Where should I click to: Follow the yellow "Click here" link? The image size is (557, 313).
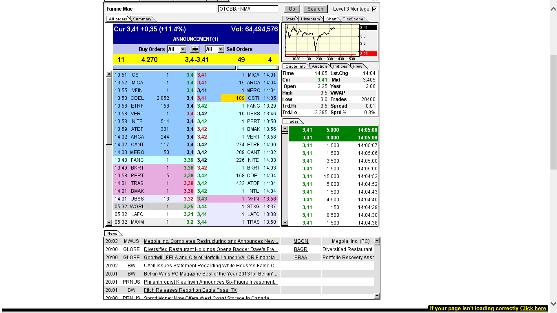533,309
